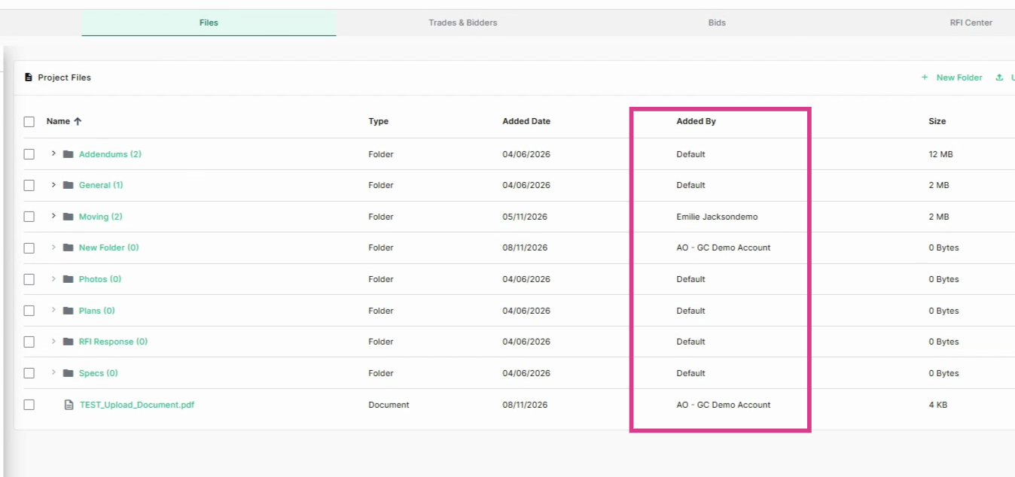1015x477 pixels.
Task: Click the Document type cell
Action: pos(389,405)
